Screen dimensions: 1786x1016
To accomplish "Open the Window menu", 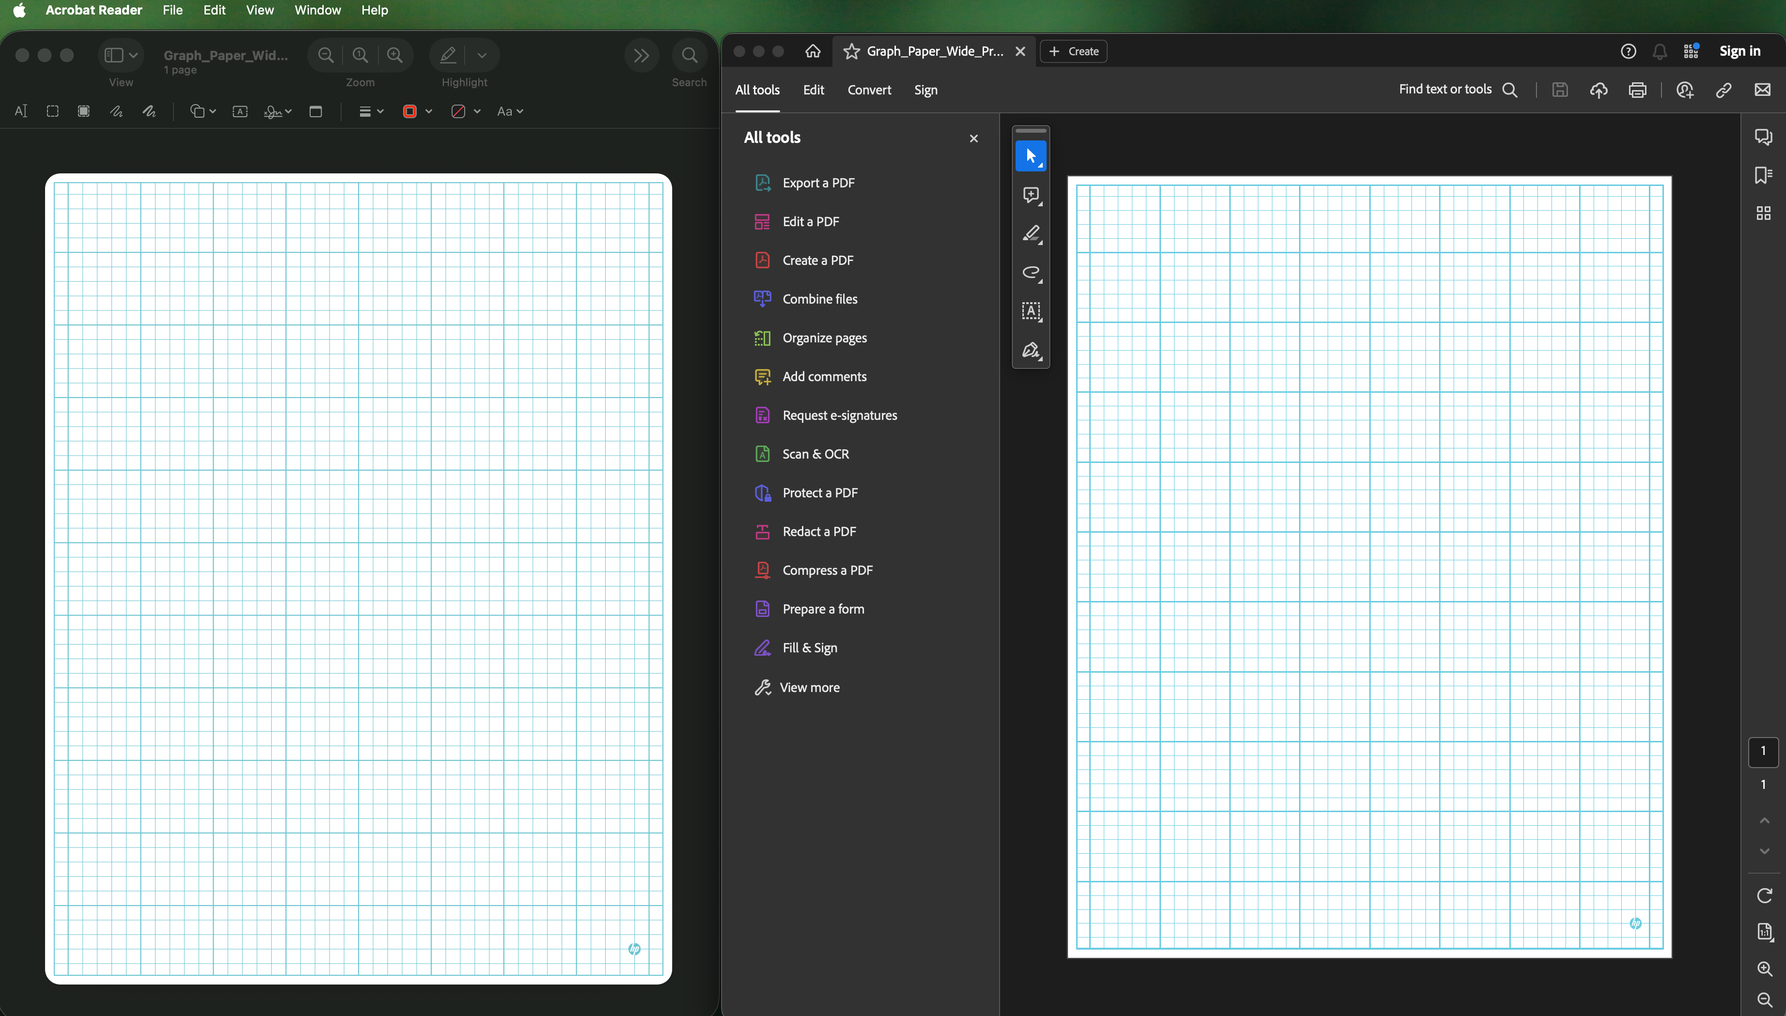I will (317, 10).
